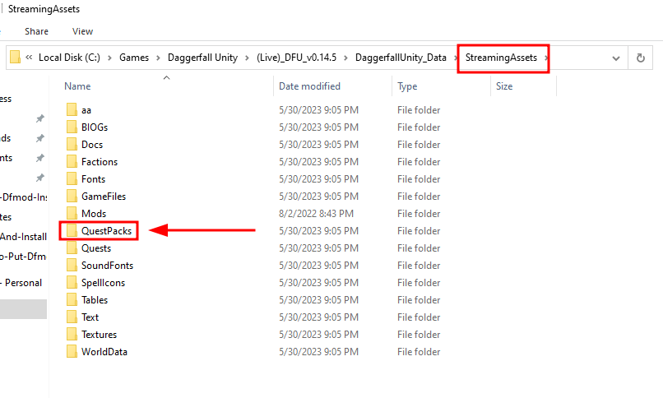Open chevron after Daggerfall Unity breadcrumb
This screenshot has height=398, width=663.
(x=248, y=58)
